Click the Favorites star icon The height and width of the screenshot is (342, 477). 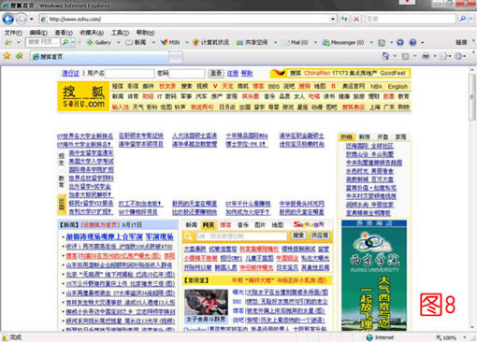[7, 56]
